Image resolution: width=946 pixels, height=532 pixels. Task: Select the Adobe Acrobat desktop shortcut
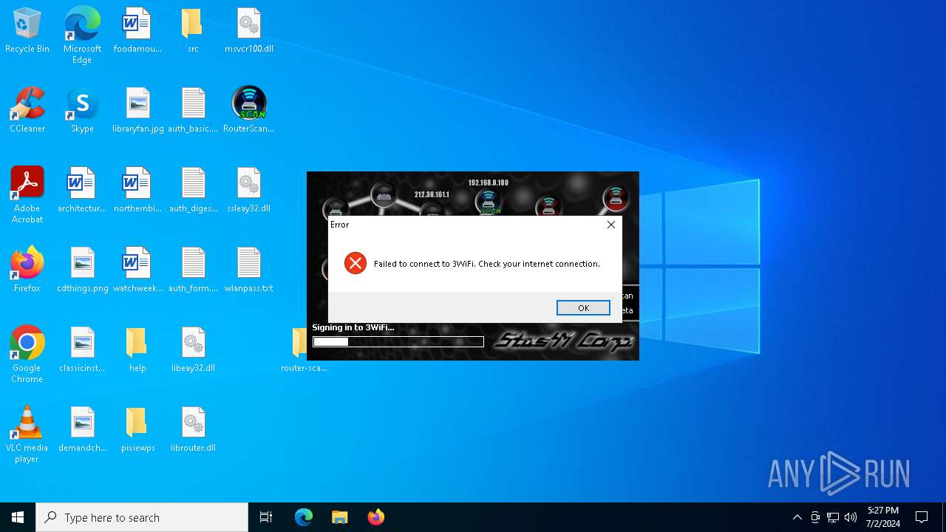click(x=27, y=195)
